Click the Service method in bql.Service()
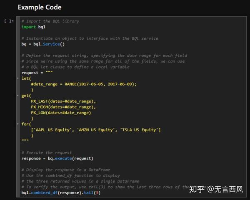The image size is (250, 200). point(51,44)
